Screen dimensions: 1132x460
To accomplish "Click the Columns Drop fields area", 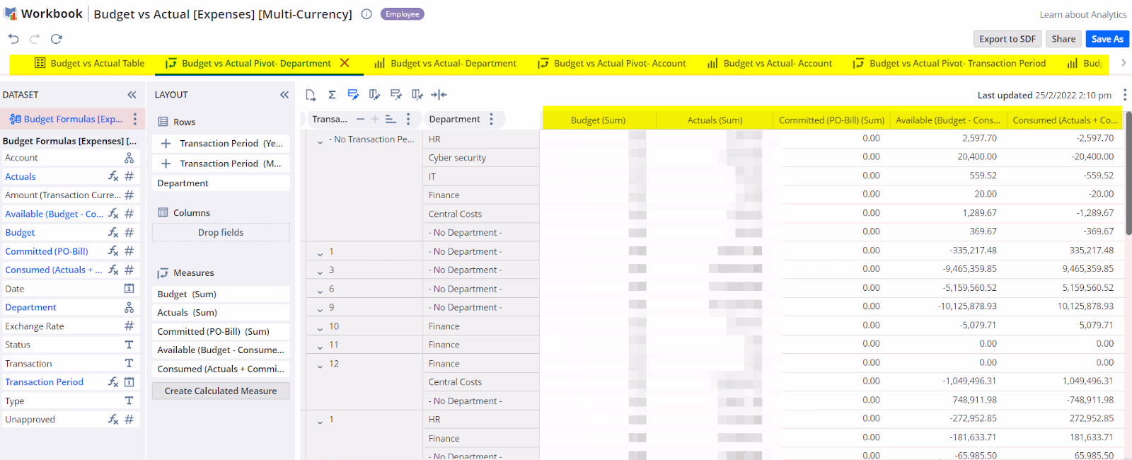I will [221, 232].
